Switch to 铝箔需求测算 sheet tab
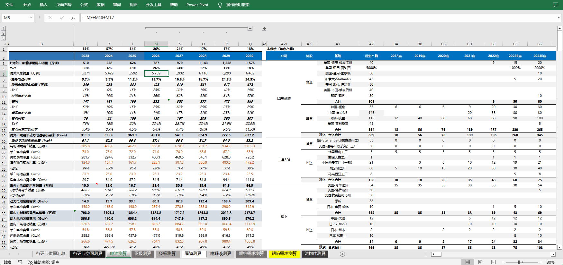The height and width of the screenshot is (265, 563). [x=284, y=254]
